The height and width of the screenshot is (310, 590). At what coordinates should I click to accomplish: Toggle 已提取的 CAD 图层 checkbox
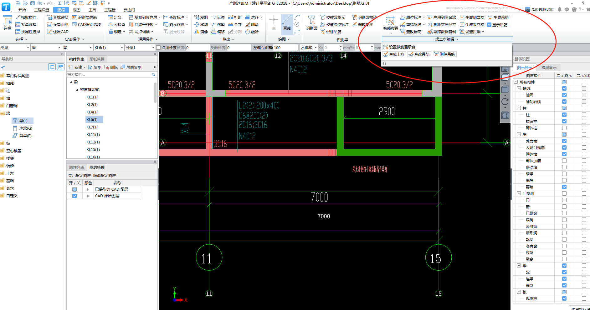(x=74, y=189)
